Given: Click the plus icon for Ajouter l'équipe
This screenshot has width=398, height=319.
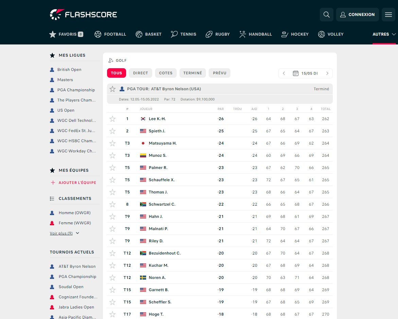Looking at the screenshot, I should pyautogui.click(x=53, y=183).
